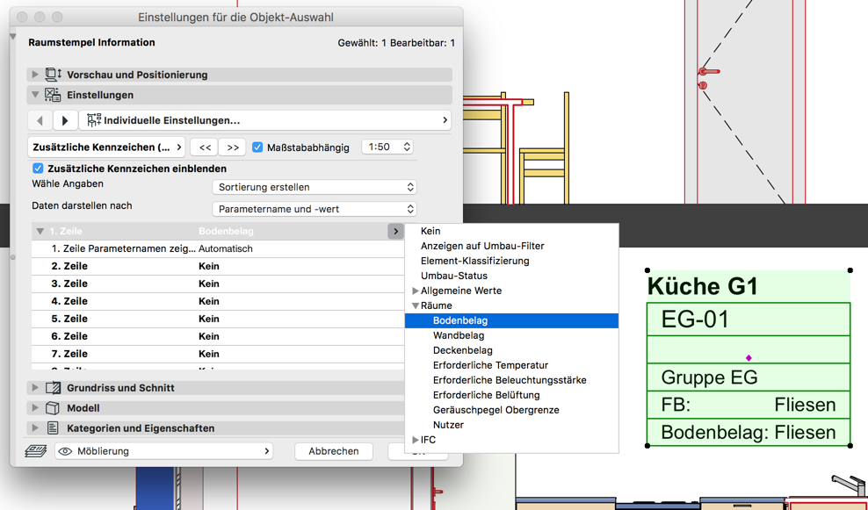Toggle the Maßstababhängig checkbox

coord(257,147)
